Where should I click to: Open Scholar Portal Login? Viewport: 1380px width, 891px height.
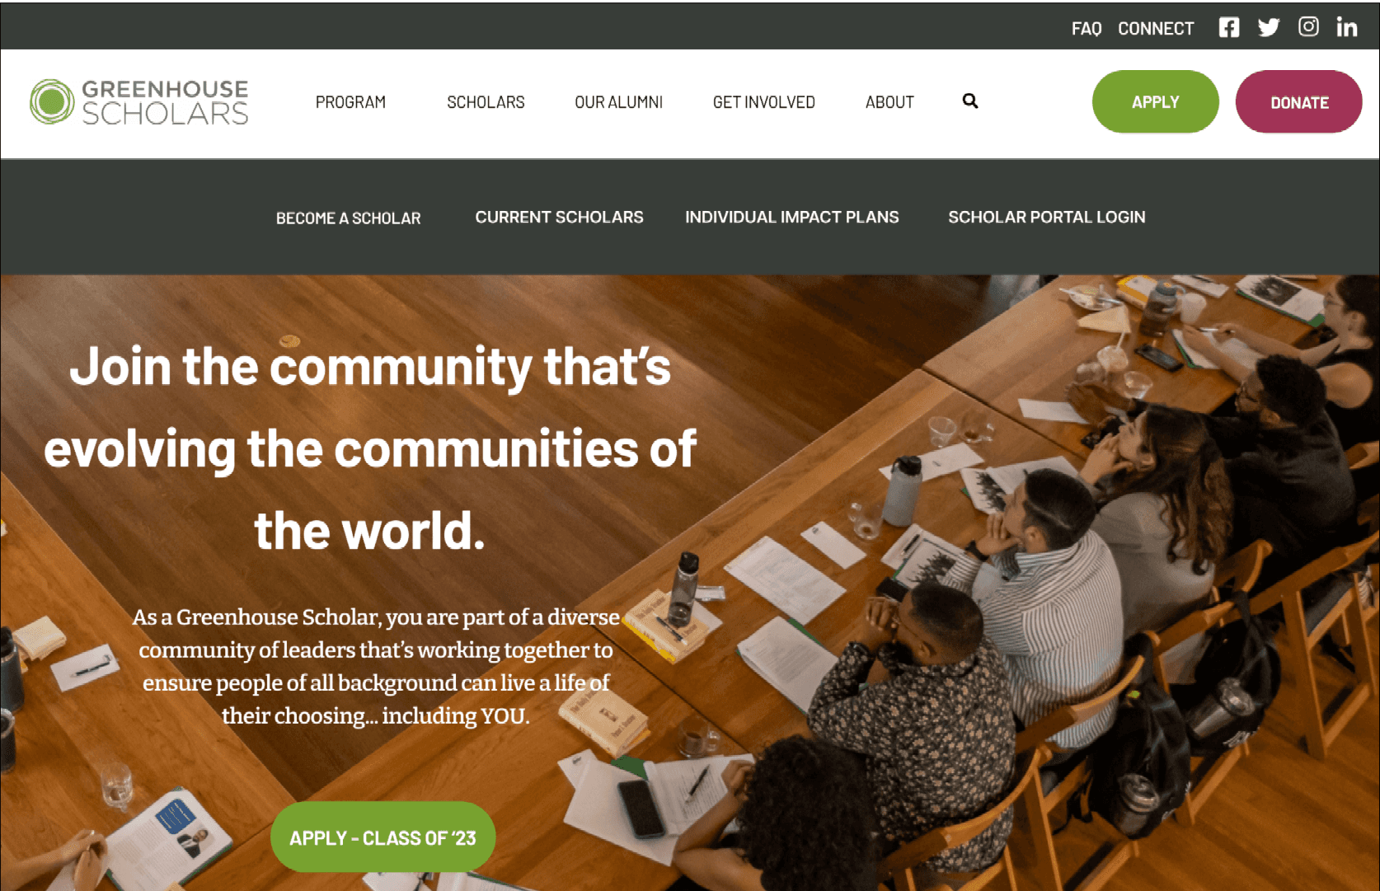pos(1046,217)
